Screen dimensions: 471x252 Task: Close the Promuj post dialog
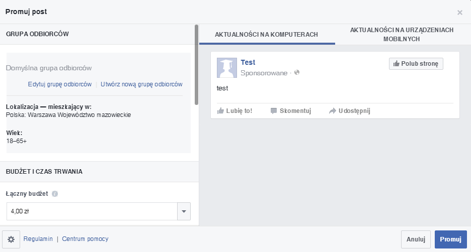tap(459, 13)
